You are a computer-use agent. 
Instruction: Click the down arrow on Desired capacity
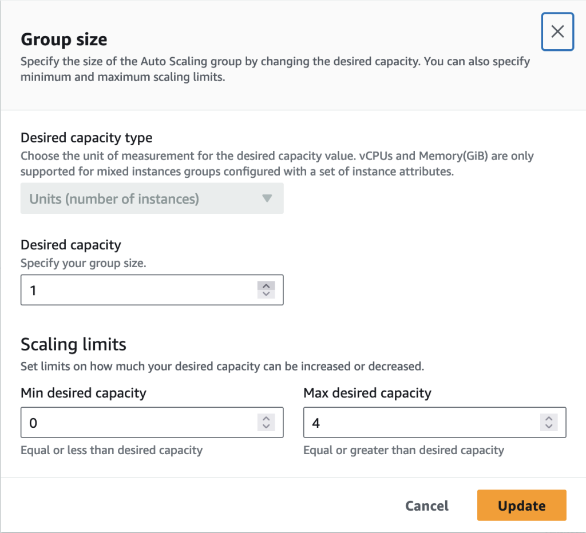[266, 293]
